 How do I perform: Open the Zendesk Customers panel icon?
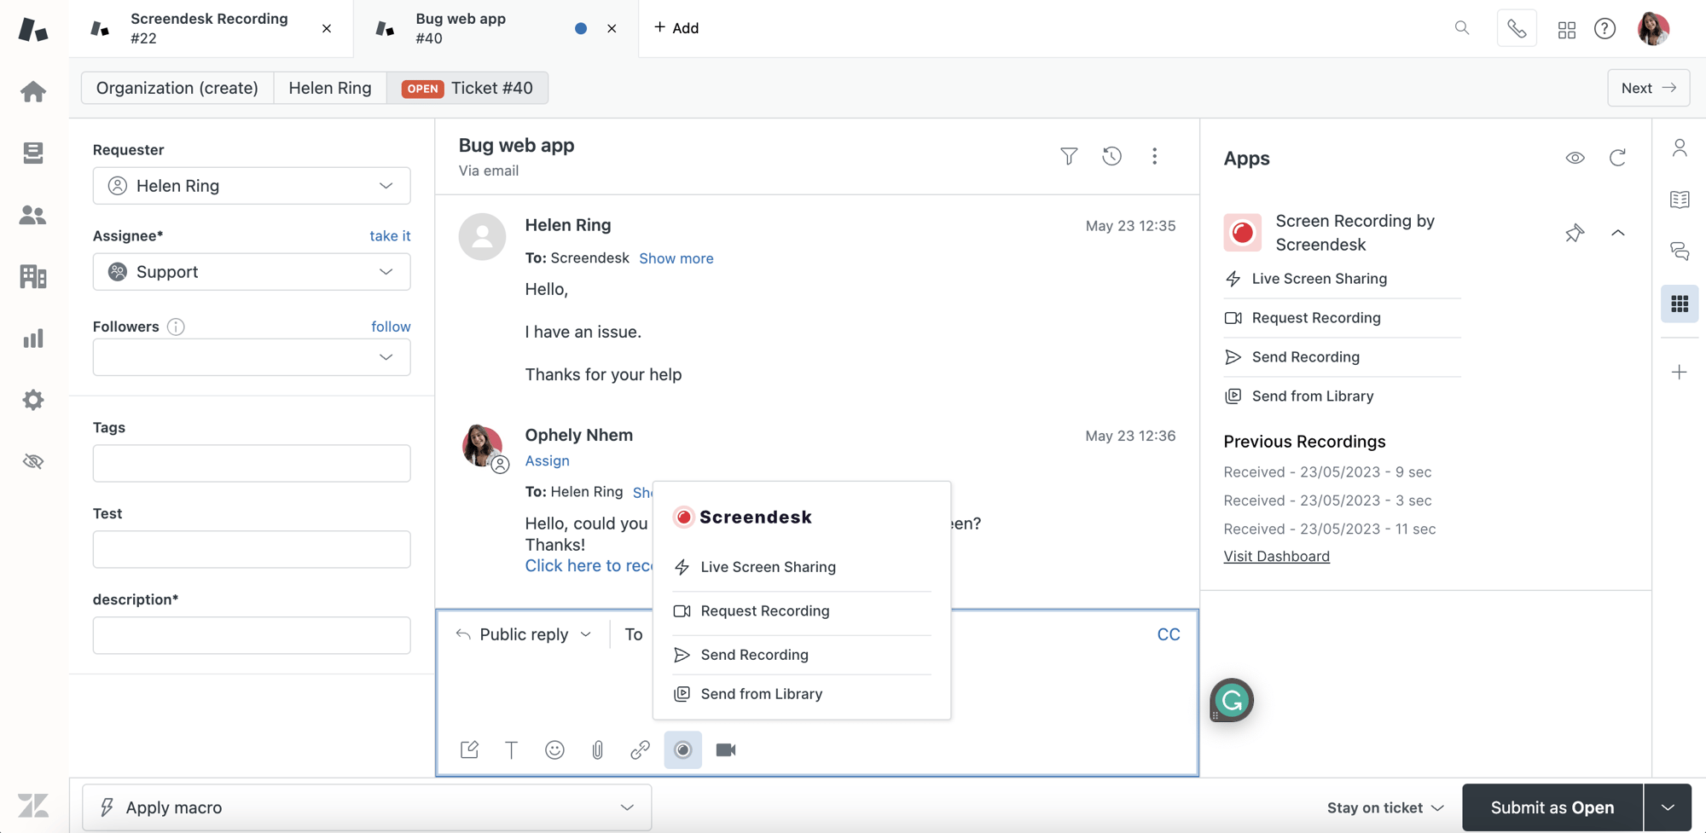pyautogui.click(x=32, y=215)
